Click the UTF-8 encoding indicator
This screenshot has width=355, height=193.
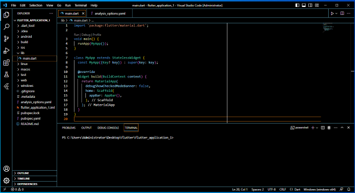272,190
